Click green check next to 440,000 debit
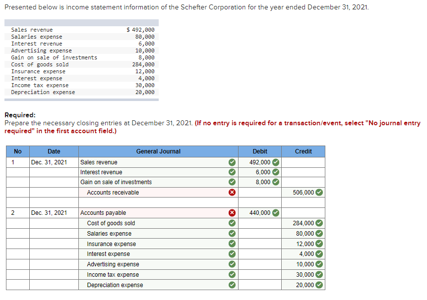Screen dimensions: 427x300 coord(276,212)
